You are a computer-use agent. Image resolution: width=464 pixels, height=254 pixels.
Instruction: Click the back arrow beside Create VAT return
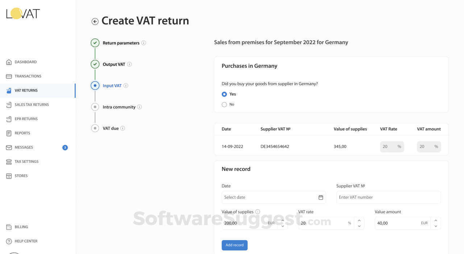coord(95,21)
